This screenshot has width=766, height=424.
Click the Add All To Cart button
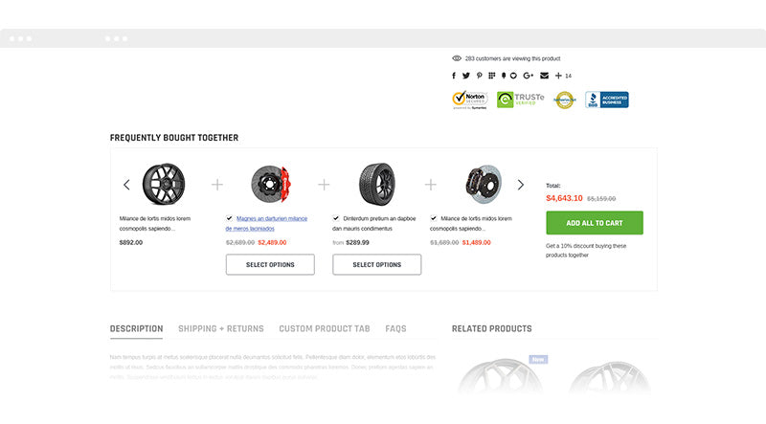coord(594,223)
